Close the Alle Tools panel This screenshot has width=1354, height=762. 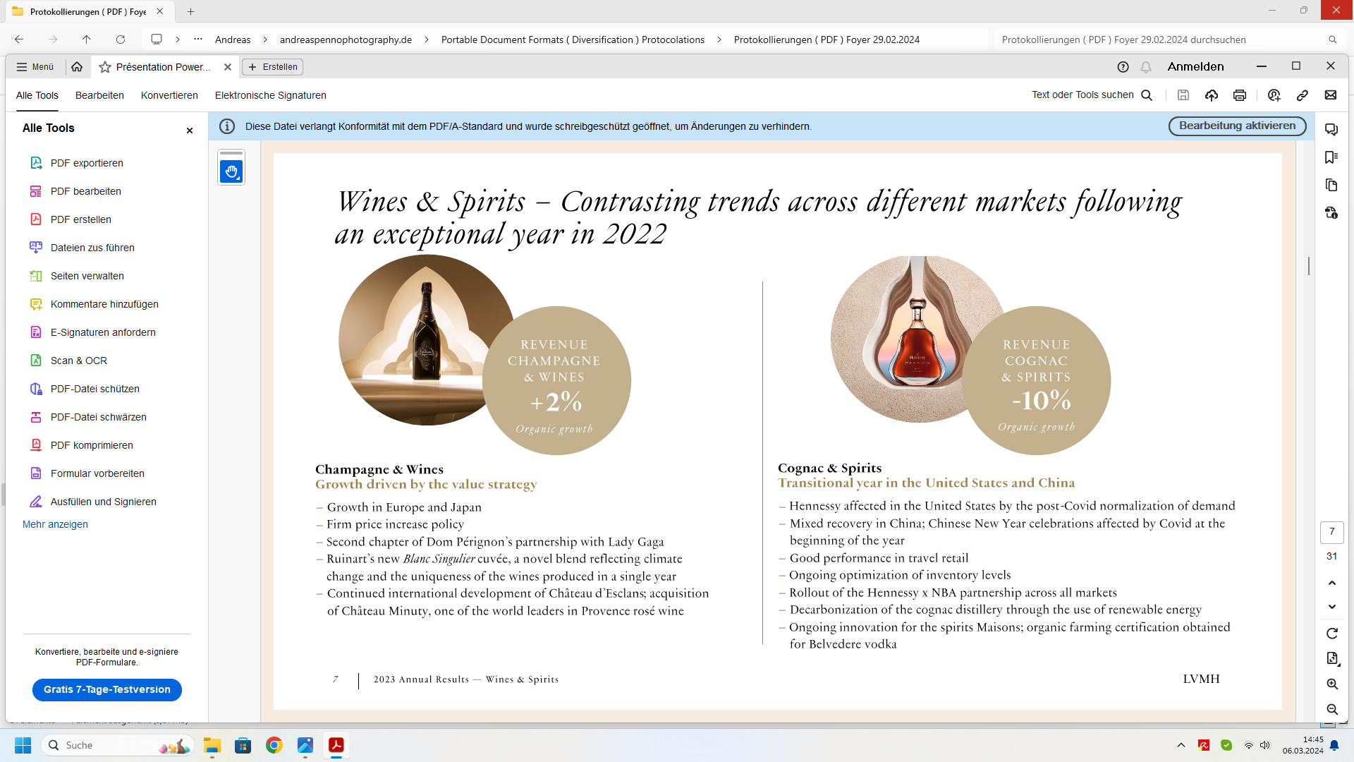190,131
